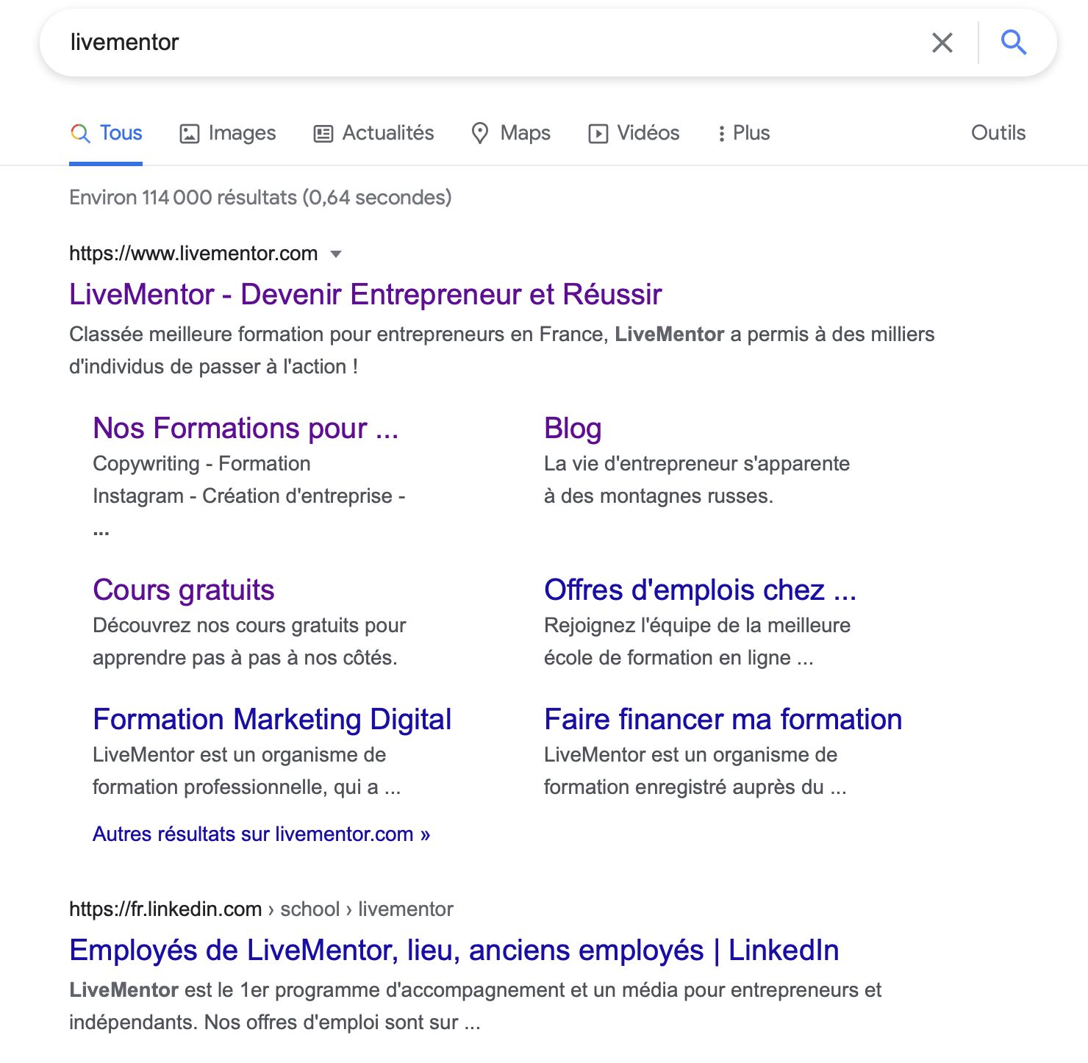
Task: Click the Images tab picture icon
Action: [x=190, y=134]
